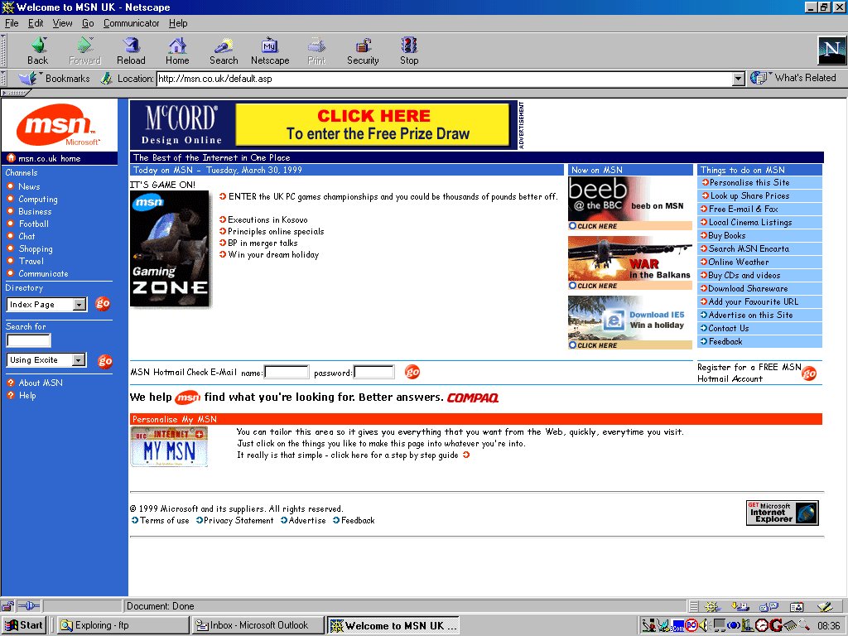Click the Location URL field
Screen dimensions: 848x636
pos(445,79)
